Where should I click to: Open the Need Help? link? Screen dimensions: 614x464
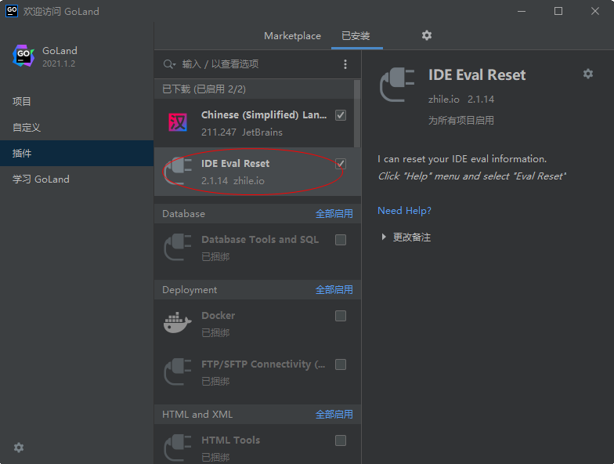tap(404, 211)
